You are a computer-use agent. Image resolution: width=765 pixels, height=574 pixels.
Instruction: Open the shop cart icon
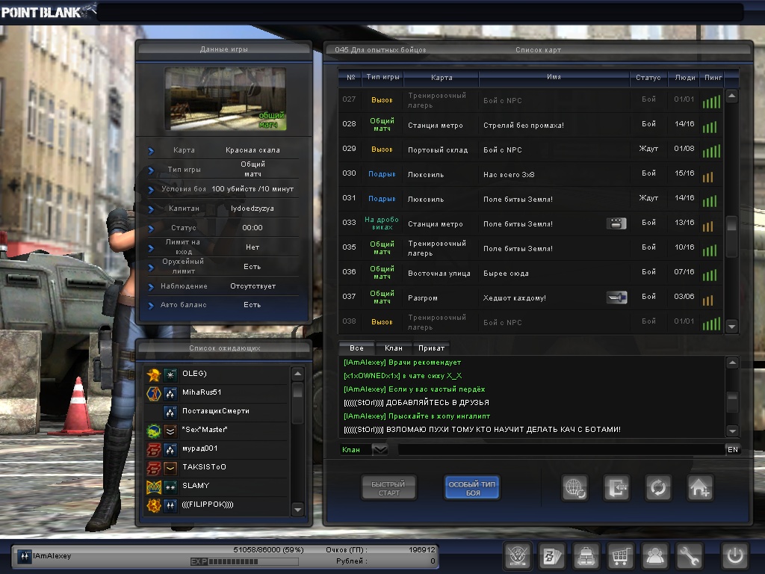(620, 555)
